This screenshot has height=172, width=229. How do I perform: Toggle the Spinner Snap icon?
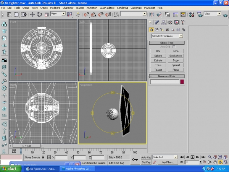[x=108, y=15]
